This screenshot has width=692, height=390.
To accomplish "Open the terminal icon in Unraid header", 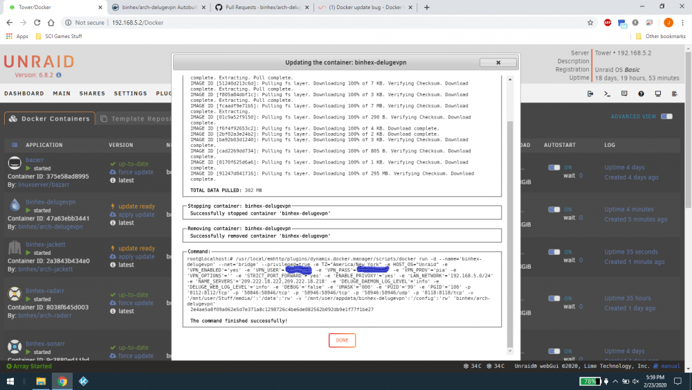I will pyautogui.click(x=608, y=94).
